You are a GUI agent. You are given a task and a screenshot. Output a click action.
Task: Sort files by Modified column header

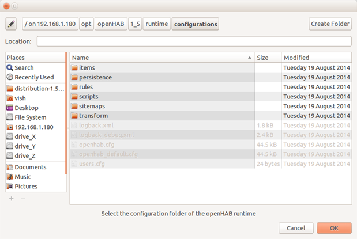[317, 58]
